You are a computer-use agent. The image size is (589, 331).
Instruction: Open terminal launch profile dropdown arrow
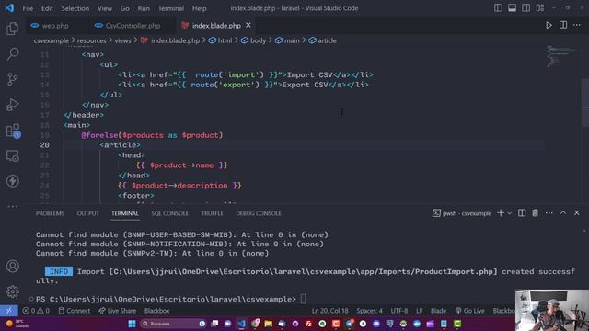coord(509,213)
